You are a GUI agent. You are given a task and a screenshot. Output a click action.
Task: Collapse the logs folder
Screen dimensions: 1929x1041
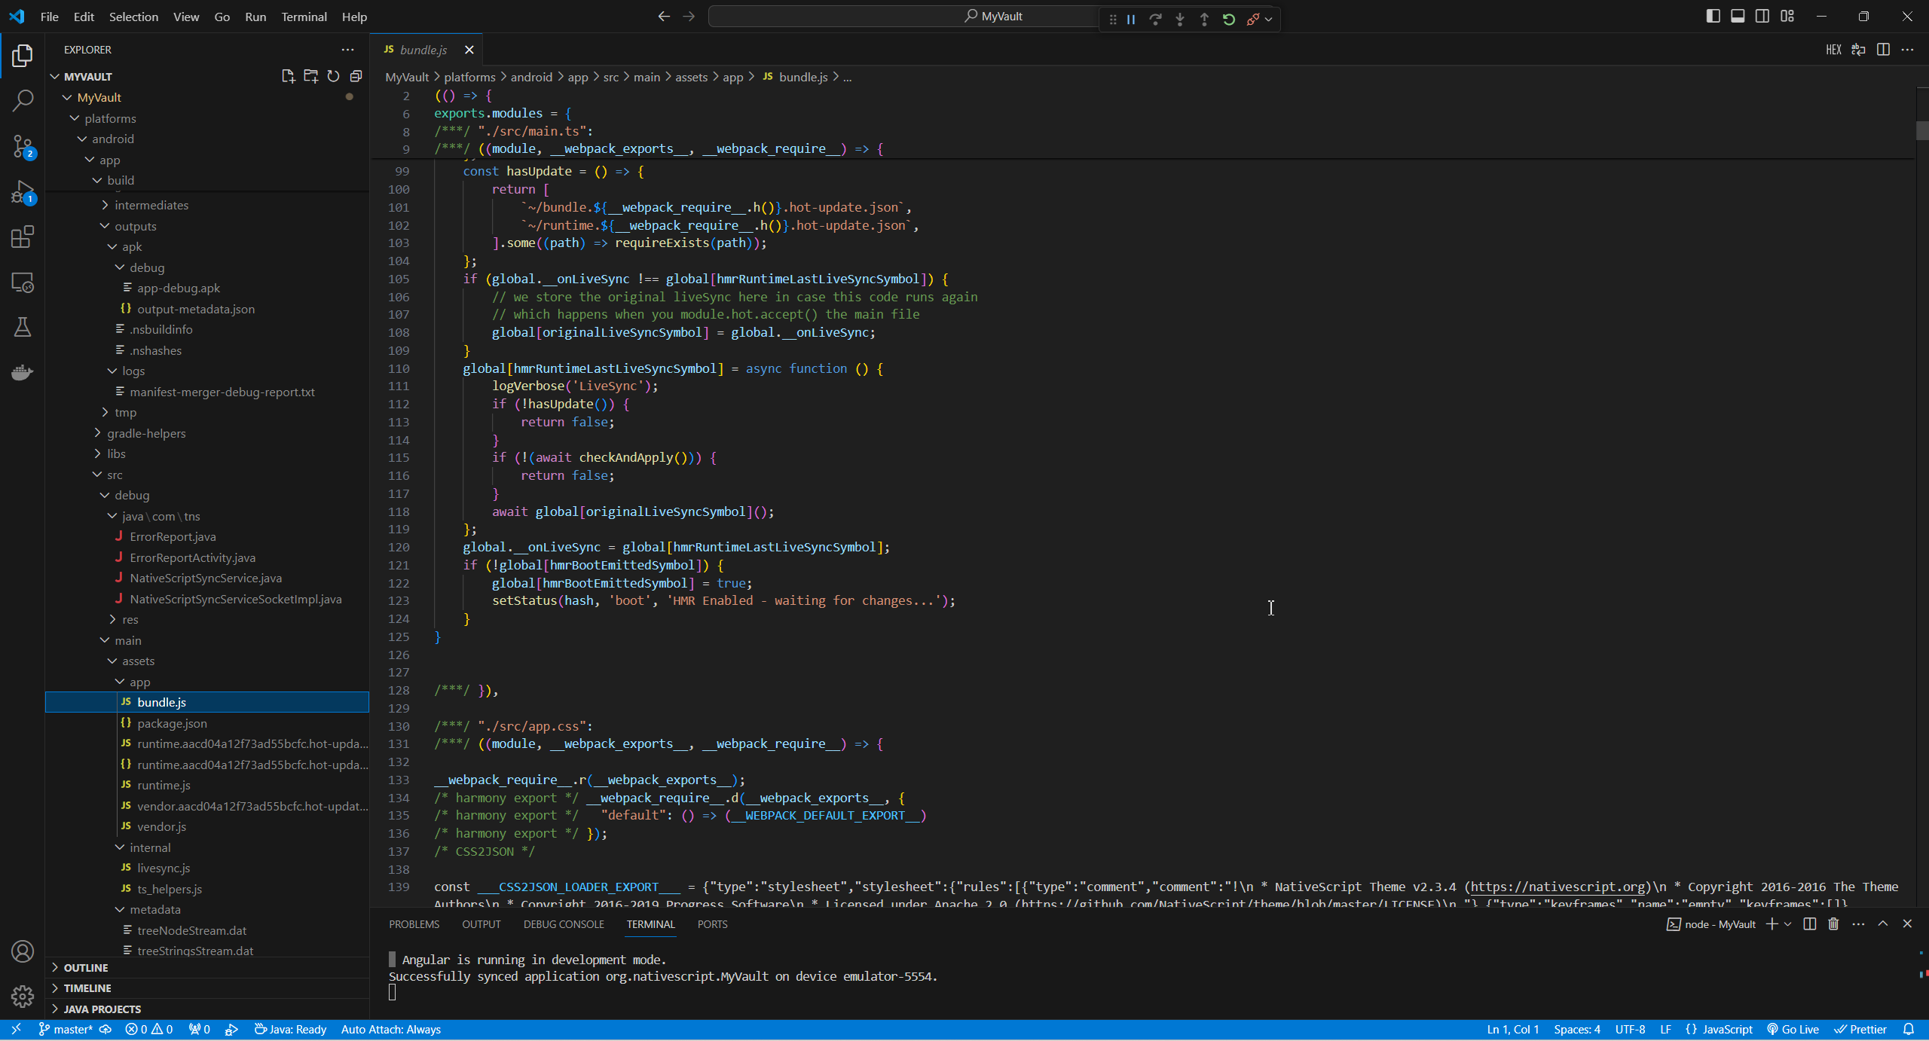pos(133,371)
